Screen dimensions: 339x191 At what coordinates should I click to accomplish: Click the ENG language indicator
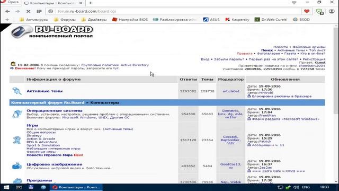tap(306, 187)
